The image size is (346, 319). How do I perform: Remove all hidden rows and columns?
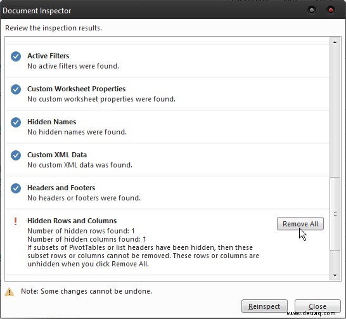click(x=300, y=224)
